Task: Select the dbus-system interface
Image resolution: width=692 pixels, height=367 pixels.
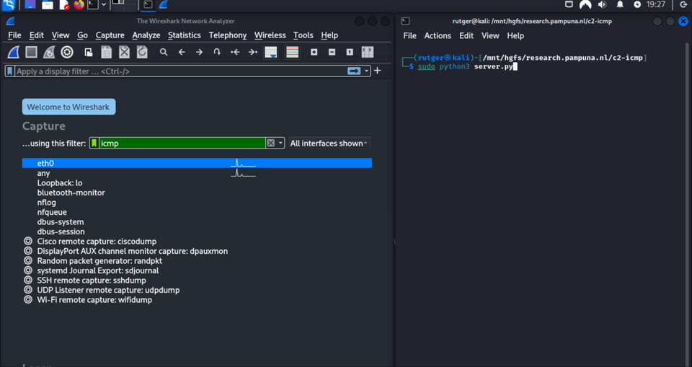Action: pos(197,221)
